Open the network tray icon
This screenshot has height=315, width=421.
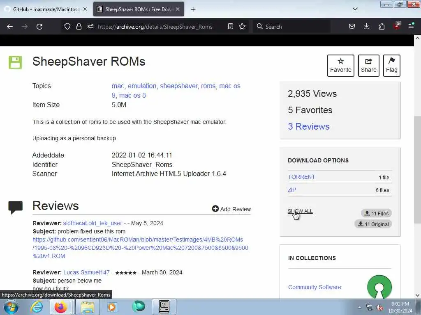point(370,307)
